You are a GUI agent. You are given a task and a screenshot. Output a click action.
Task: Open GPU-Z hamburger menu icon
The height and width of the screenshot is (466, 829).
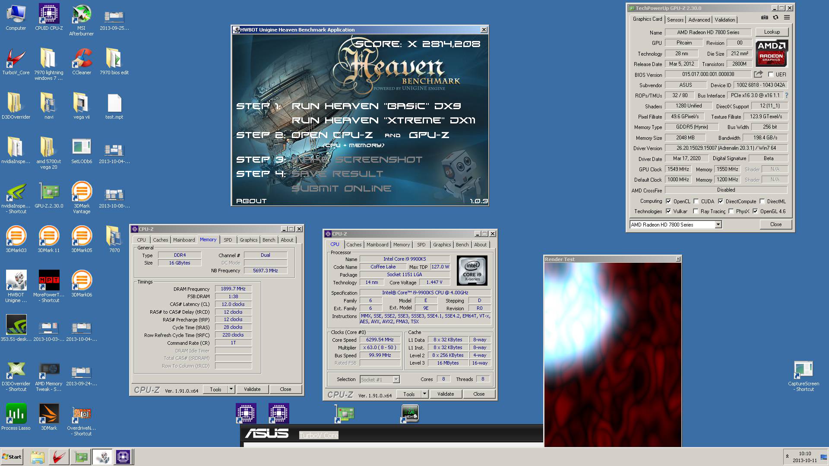click(787, 18)
